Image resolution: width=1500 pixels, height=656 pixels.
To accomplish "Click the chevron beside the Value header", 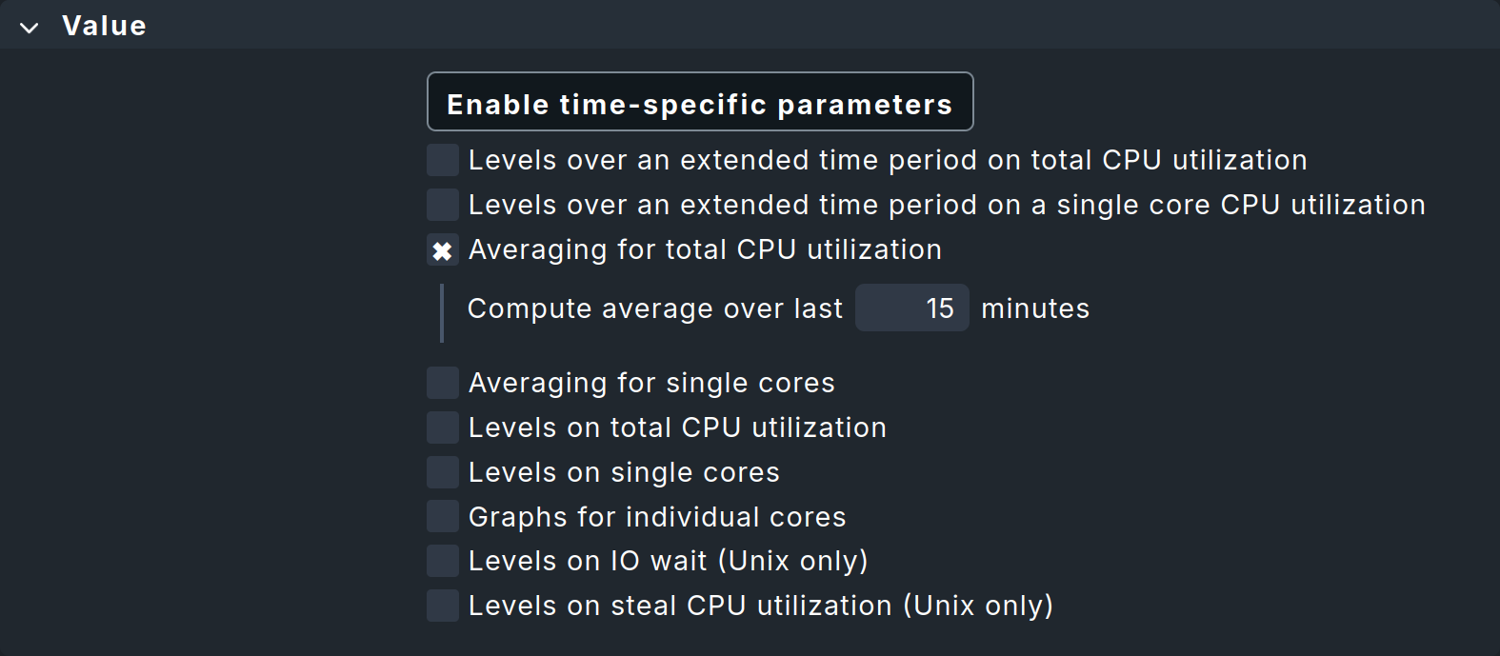I will tap(29, 26).
